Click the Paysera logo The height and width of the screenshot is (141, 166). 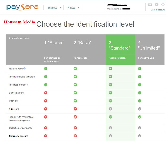(x=23, y=7)
